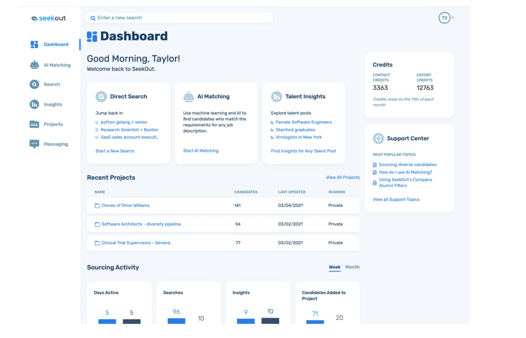The width and height of the screenshot is (526, 338).
Task: Click the large Dashboard title icon
Action: pos(92,37)
